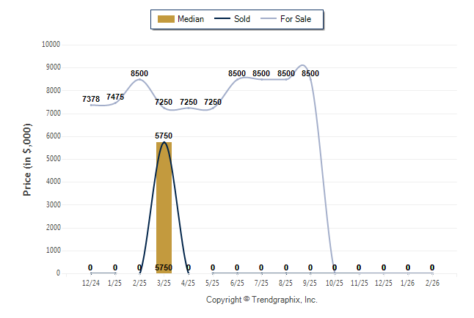Click the 7378 data label
Viewport: 474px width, 318px height.
91,98
